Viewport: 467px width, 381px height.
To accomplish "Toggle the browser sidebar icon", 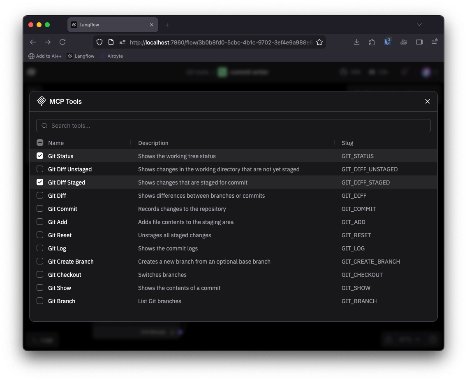I will click(419, 42).
